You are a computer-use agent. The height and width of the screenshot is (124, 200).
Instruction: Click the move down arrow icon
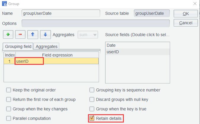[x=45, y=34]
